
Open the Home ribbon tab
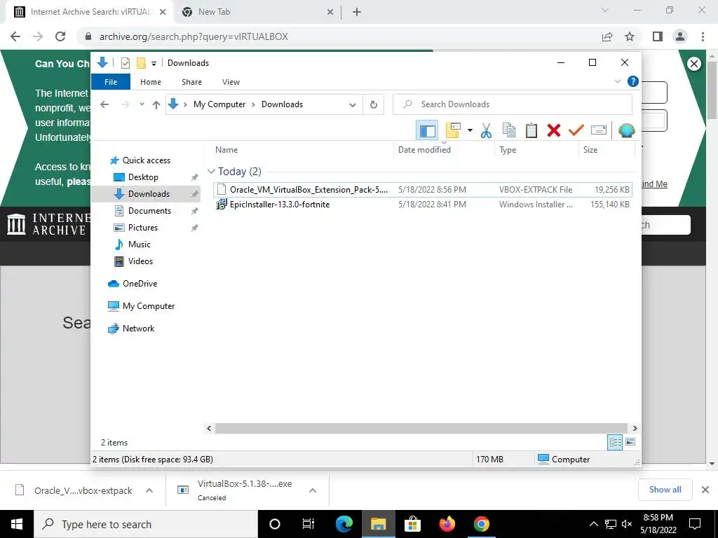(x=151, y=82)
